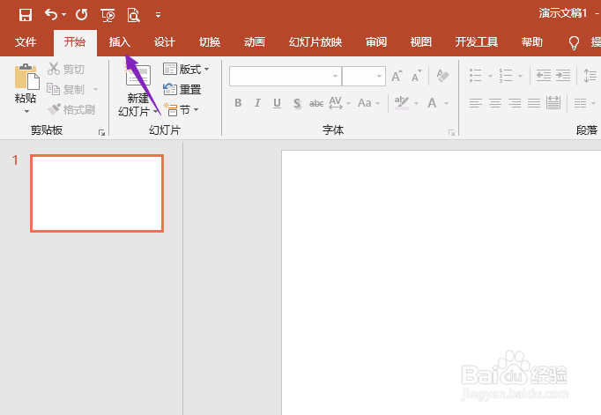601x415 pixels.
Task: Click the Increase List Level icon
Action: [563, 76]
